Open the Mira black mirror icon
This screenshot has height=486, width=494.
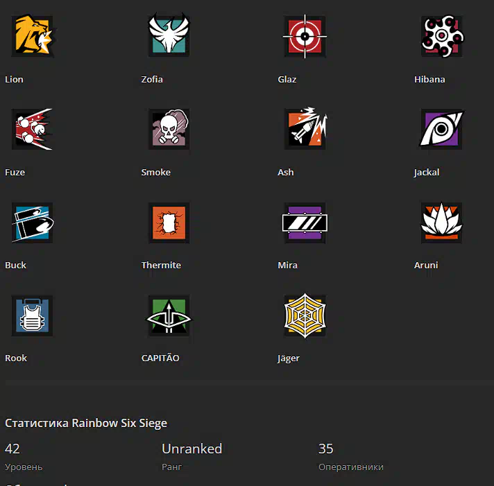point(305,223)
